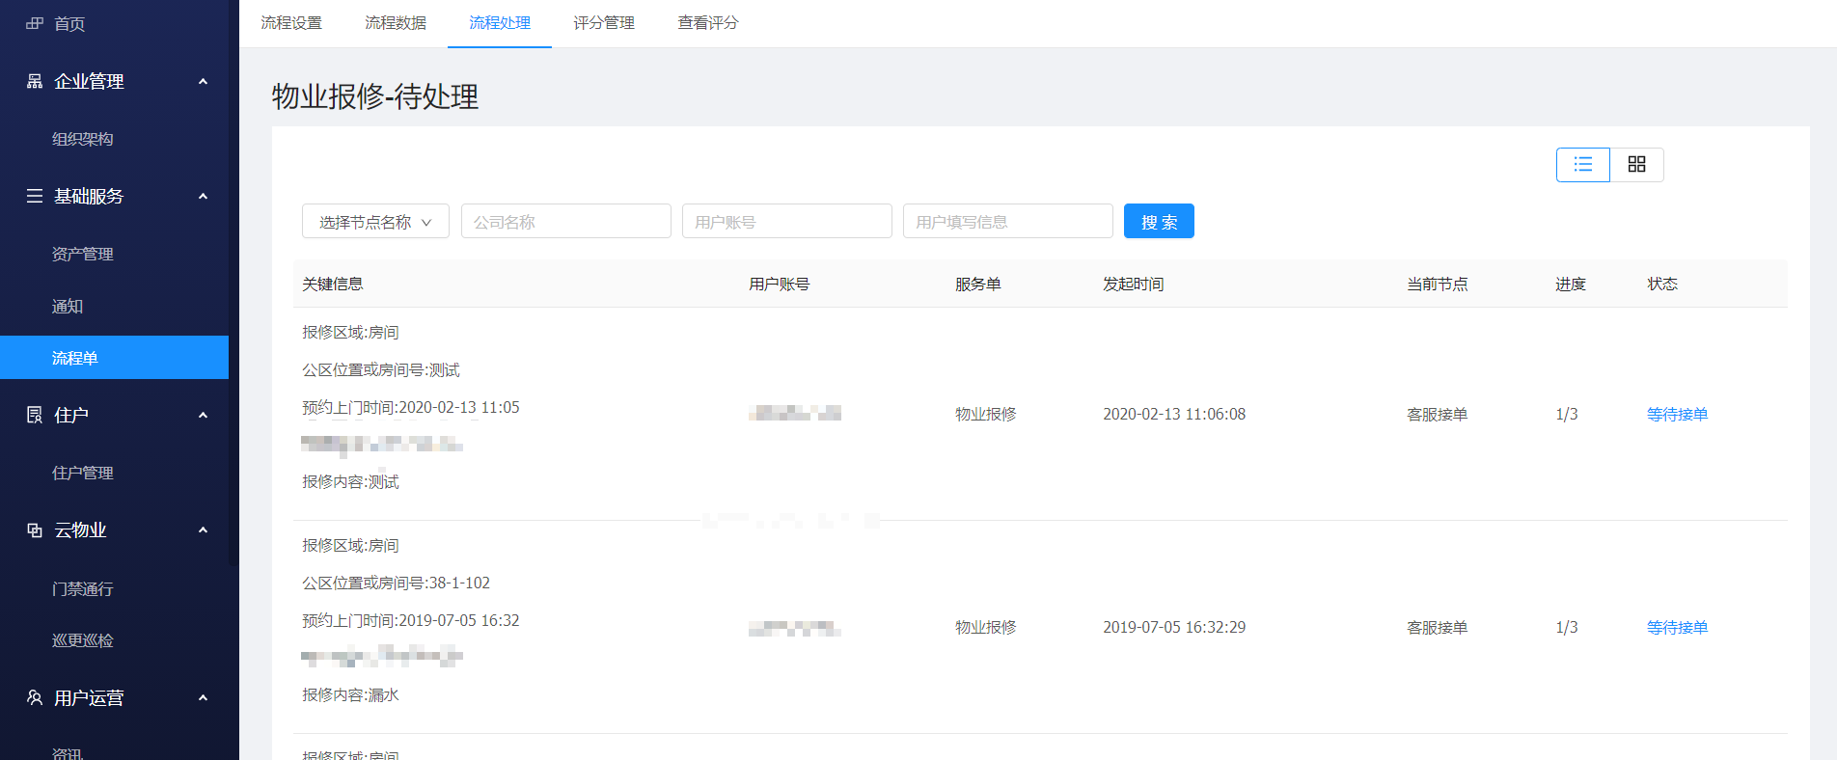Switch to grid card view

pyautogui.click(x=1636, y=165)
